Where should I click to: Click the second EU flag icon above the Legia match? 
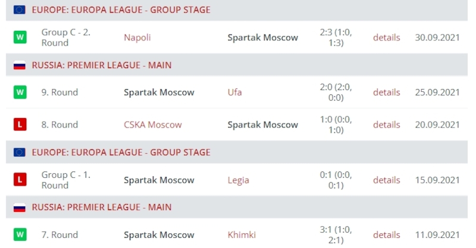20,152
